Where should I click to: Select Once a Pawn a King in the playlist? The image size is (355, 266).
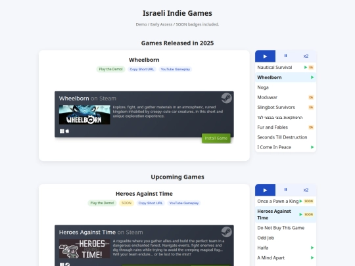[285, 201]
